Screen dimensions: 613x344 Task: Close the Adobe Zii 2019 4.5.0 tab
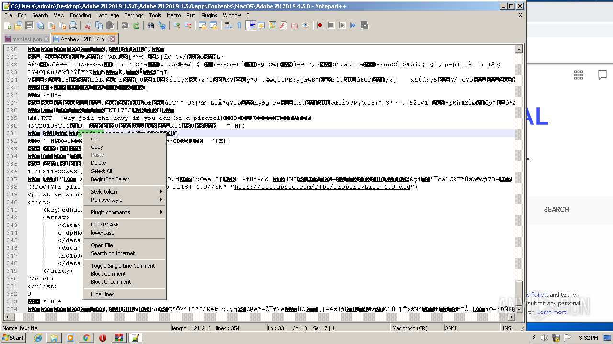113,39
